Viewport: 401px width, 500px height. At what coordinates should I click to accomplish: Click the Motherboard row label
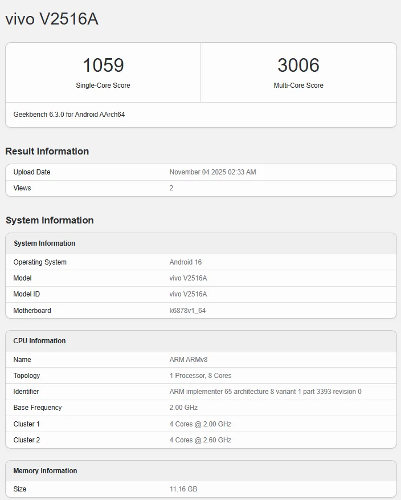tap(32, 311)
